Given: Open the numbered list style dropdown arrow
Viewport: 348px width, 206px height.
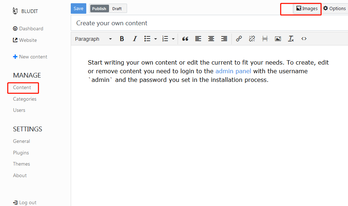Looking at the screenshot, I should [173, 39].
